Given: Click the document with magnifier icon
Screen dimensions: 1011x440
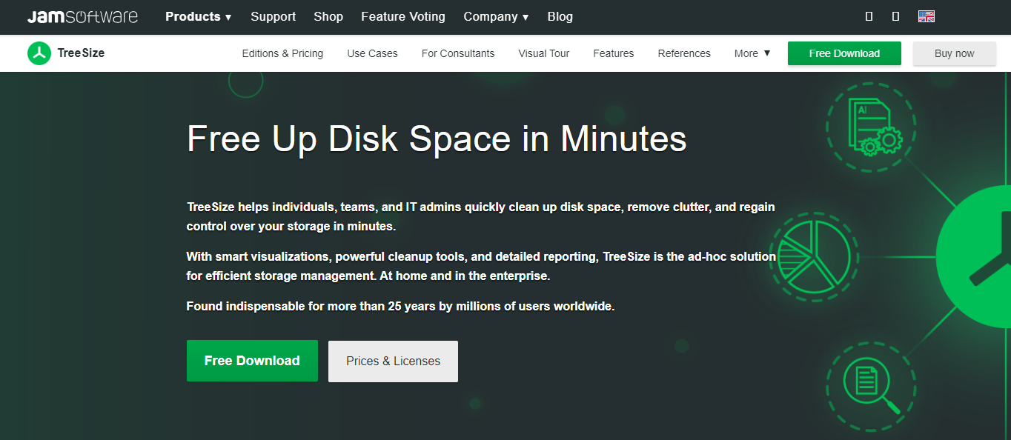Looking at the screenshot, I should pos(869,385).
